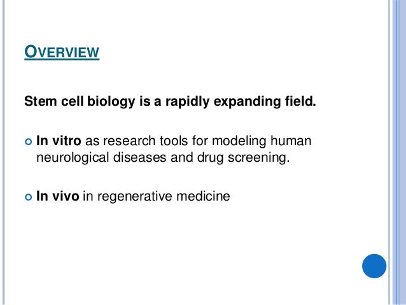Click the large blue circle
The image size is (406, 305).
(374, 266)
